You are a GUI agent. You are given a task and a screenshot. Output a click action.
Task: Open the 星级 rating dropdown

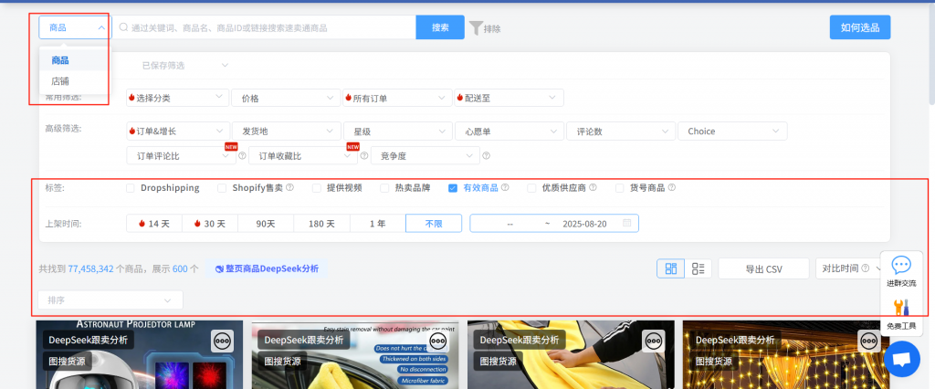pyautogui.click(x=397, y=131)
